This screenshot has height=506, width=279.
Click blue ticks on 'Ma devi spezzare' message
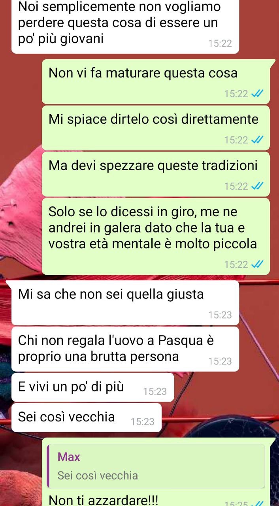257,186
